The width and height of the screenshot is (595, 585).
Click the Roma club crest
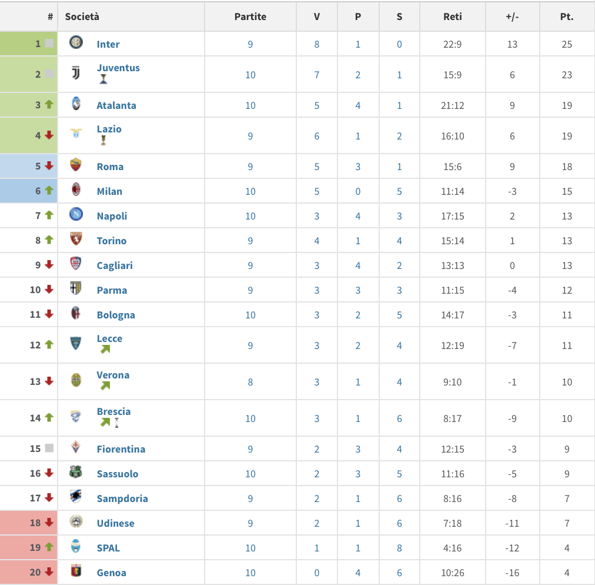pyautogui.click(x=76, y=165)
